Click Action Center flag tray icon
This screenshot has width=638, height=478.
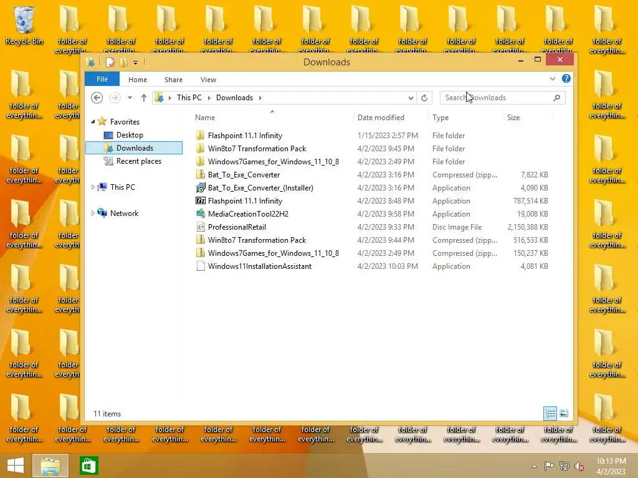550,466
